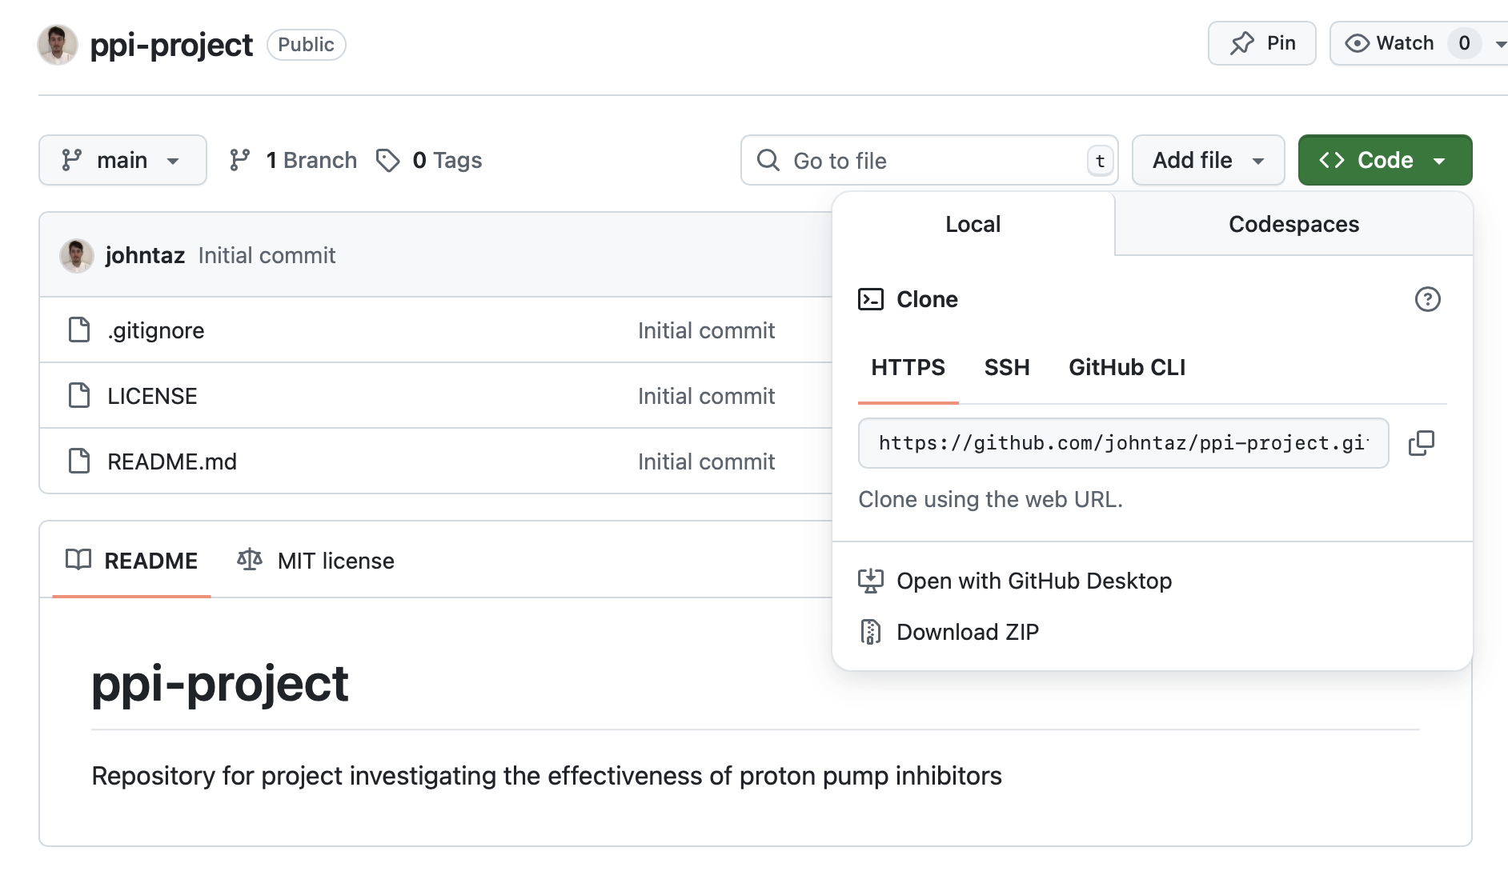Click the clone help question mark icon

[x=1430, y=300]
